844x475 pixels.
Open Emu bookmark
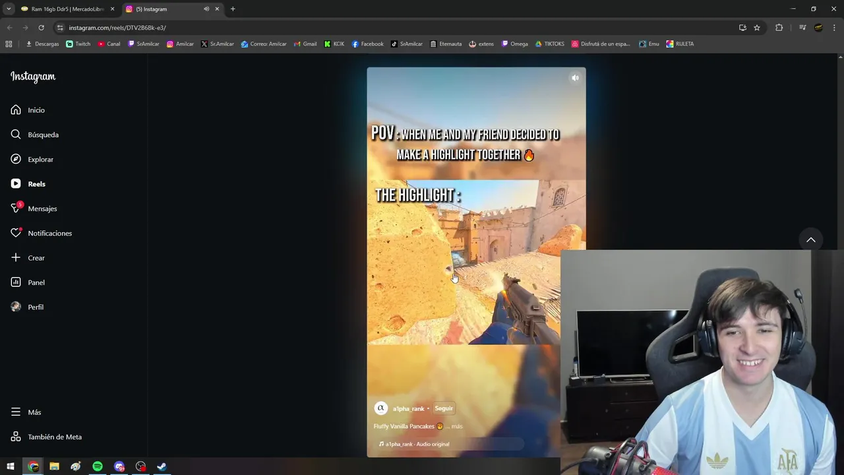click(x=649, y=44)
